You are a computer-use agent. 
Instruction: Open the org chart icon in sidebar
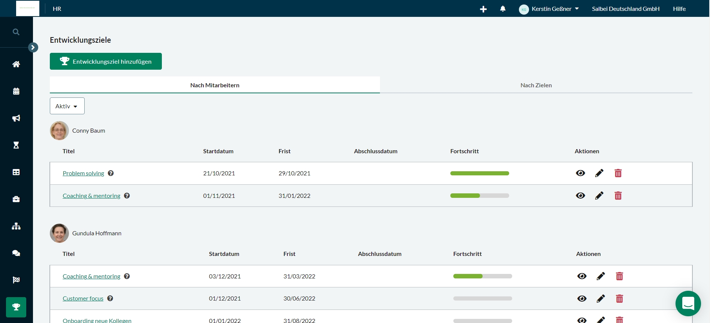[16, 226]
